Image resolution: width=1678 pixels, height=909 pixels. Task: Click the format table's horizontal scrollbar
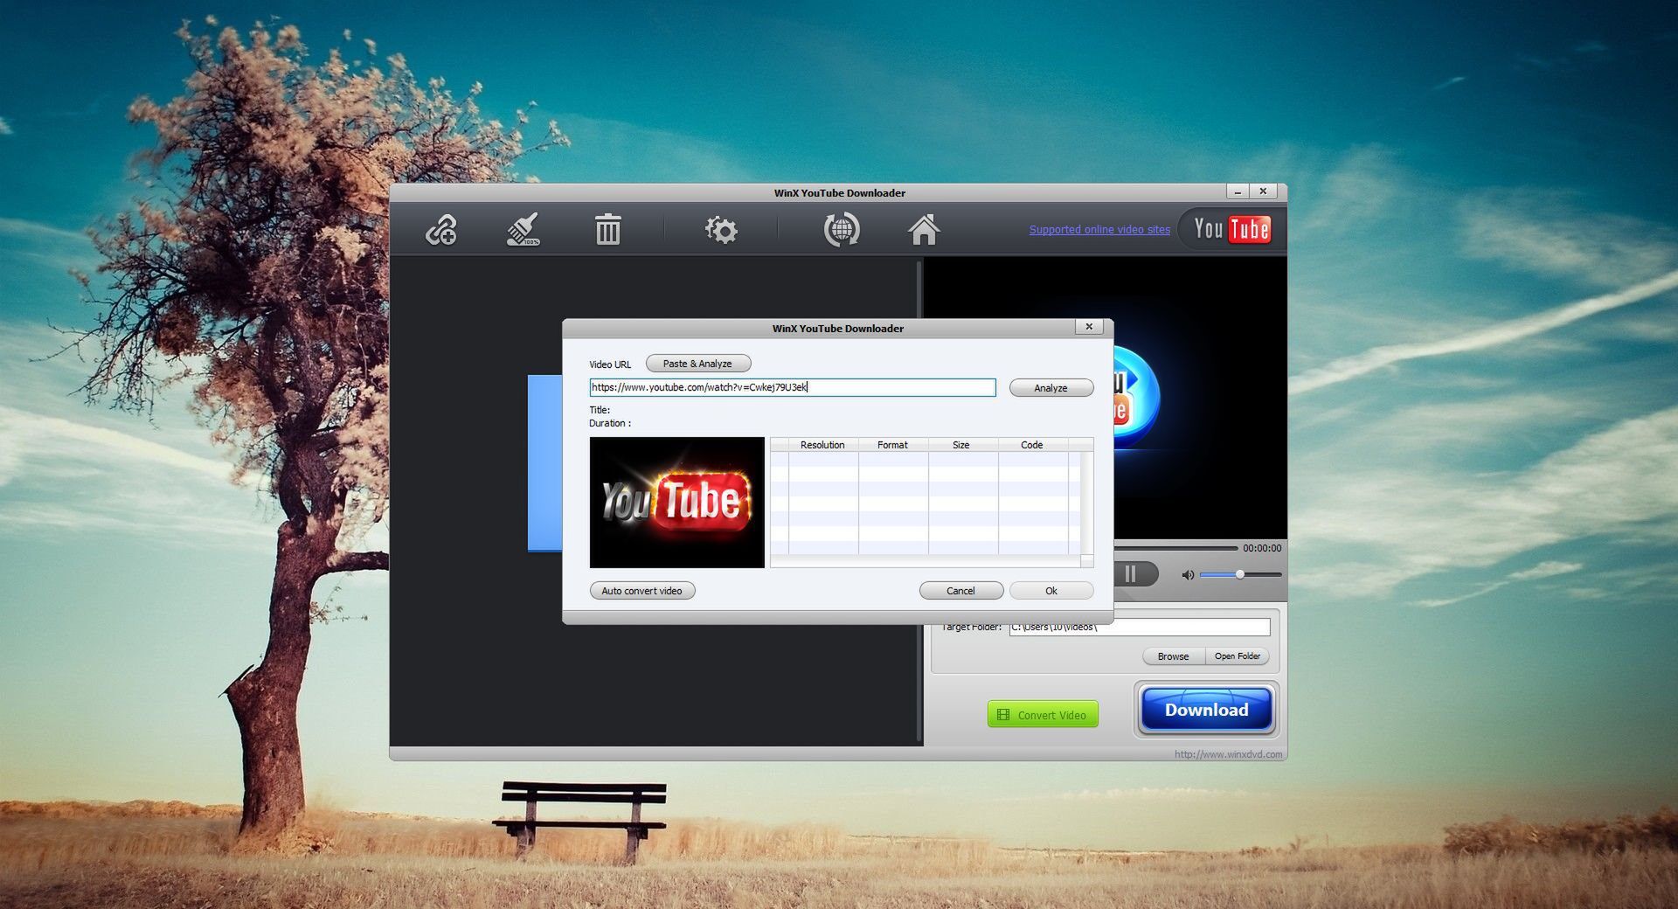coord(926,561)
